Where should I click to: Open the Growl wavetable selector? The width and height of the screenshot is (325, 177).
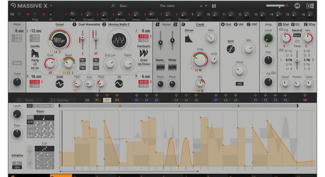pos(59,25)
